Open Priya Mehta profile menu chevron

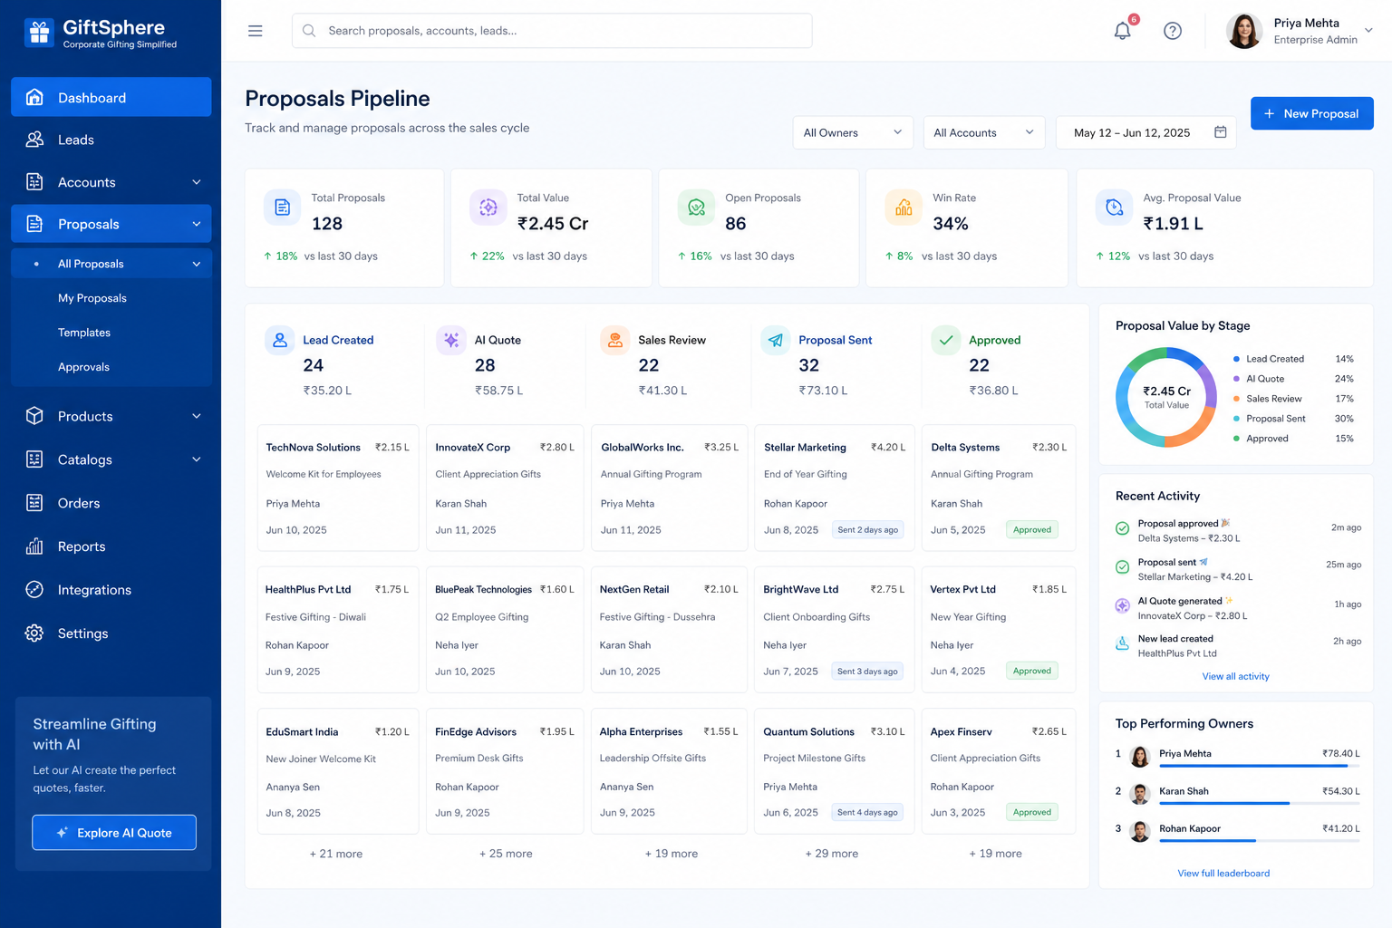coord(1368,31)
